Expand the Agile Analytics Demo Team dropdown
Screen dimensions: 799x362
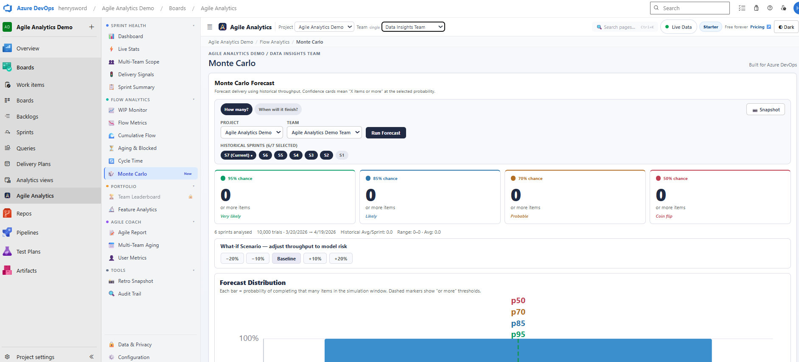(x=324, y=133)
